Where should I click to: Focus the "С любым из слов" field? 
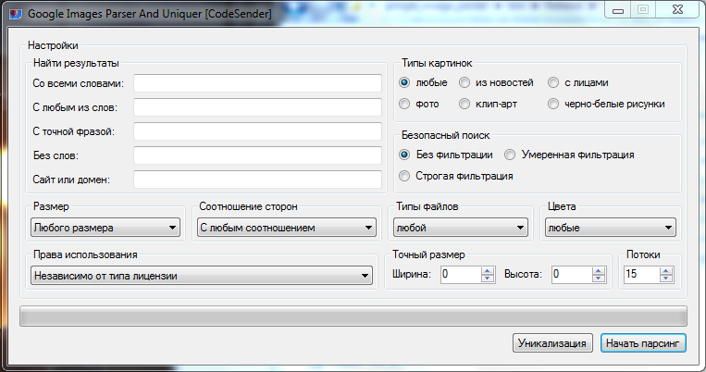click(257, 107)
